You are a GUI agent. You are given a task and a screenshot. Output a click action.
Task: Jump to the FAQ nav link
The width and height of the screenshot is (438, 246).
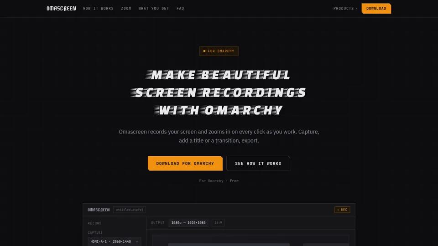pyautogui.click(x=180, y=9)
